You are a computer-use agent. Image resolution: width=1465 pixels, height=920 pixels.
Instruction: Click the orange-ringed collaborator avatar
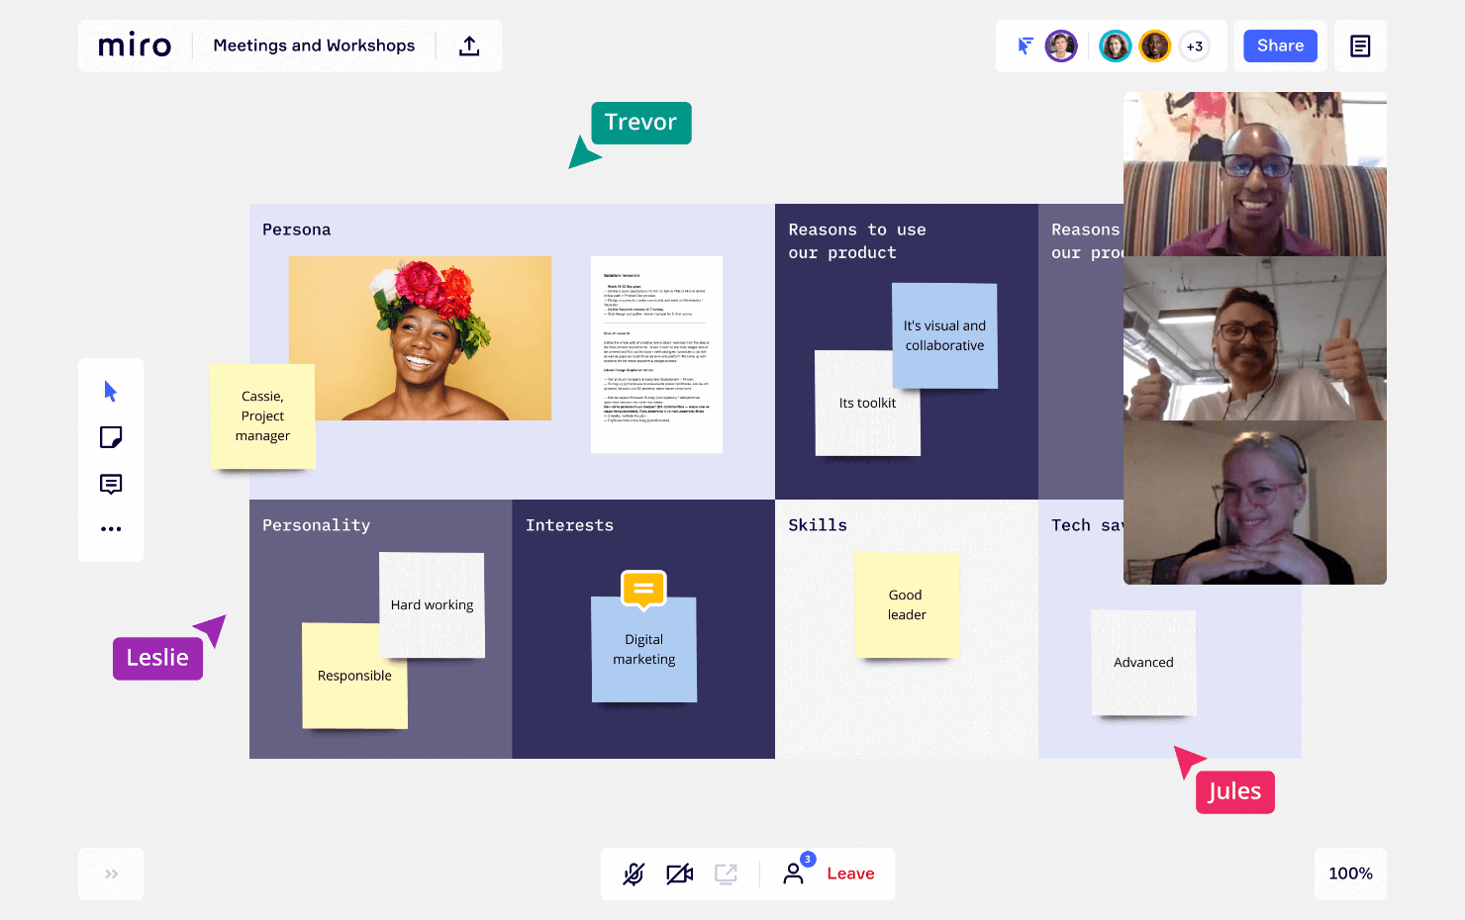tap(1155, 46)
